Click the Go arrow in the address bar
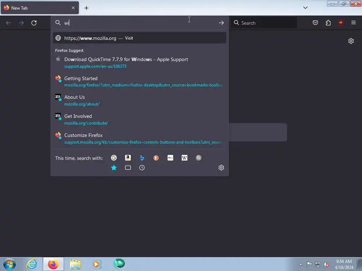 [221, 23]
